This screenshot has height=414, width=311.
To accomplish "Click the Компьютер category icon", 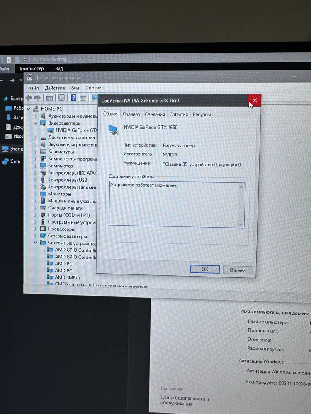I will point(43,166).
